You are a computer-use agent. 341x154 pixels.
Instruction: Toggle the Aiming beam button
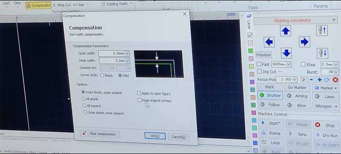point(297,96)
